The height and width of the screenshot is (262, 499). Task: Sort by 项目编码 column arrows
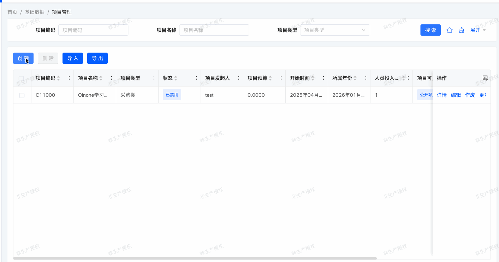coord(59,78)
